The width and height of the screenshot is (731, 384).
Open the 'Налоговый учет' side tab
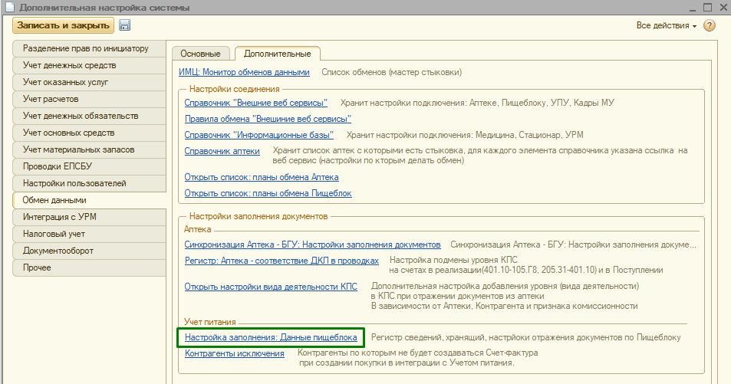pos(54,234)
